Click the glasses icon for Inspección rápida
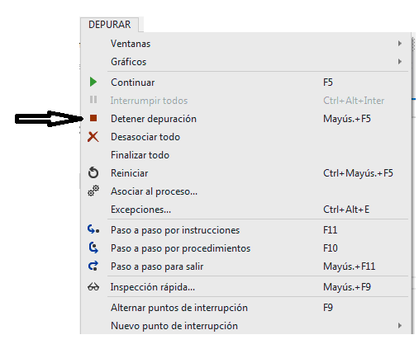Image resolution: width=419 pixels, height=349 pixels. click(x=93, y=287)
